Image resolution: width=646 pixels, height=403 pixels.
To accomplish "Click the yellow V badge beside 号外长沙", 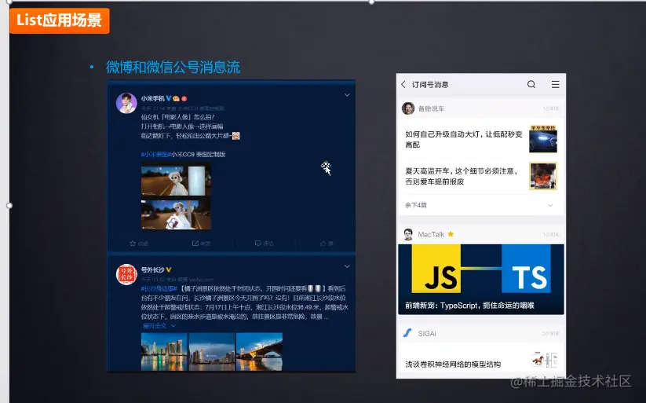I will [x=169, y=269].
